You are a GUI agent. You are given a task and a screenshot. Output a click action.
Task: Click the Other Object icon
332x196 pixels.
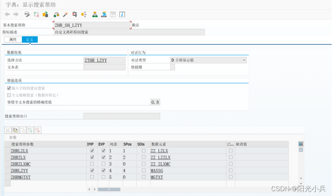point(45,14)
